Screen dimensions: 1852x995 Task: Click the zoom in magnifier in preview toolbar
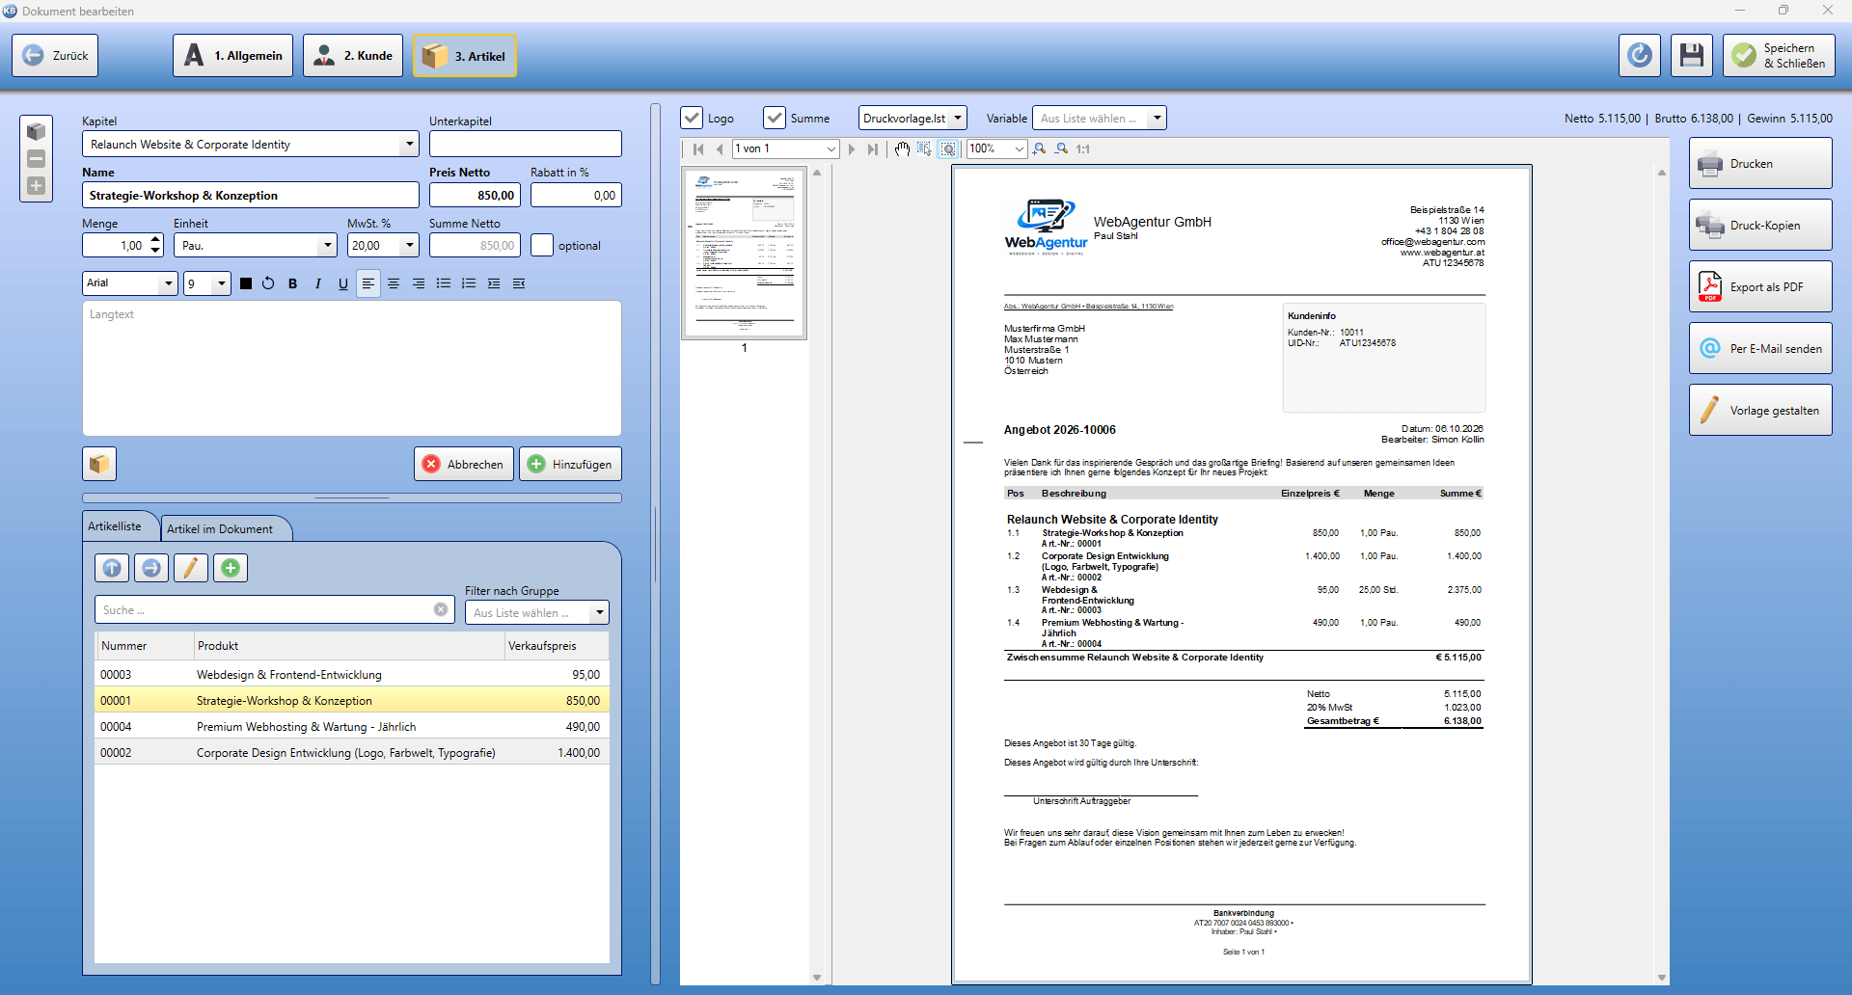[x=1039, y=148]
